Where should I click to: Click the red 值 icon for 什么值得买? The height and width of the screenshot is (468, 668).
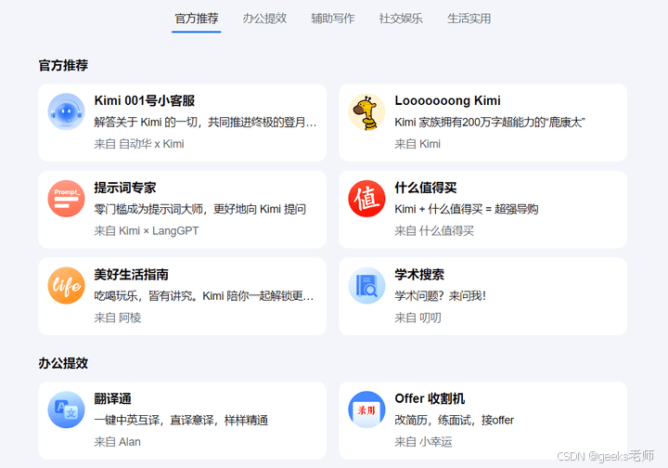coord(366,199)
